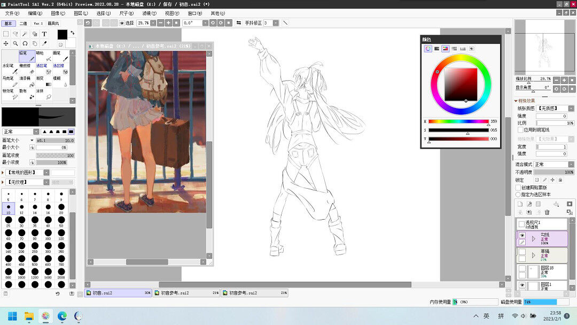This screenshot has height=325, width=577.
Task: Select the eyedropper color picker tool
Action: [44, 43]
